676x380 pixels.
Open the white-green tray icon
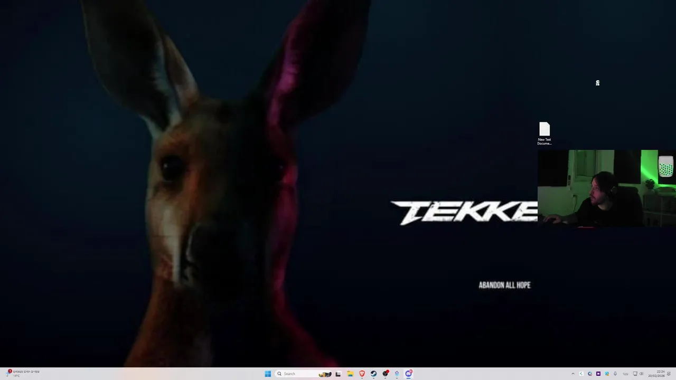point(581,374)
